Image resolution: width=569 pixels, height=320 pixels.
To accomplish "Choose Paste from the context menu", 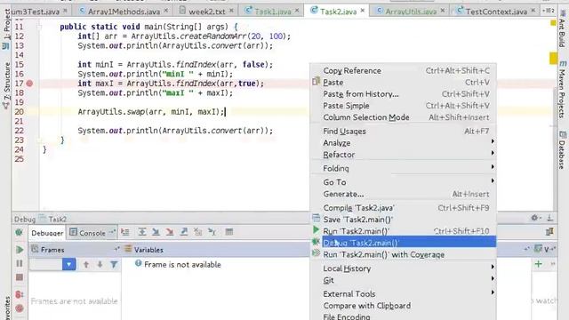I will (403, 83).
